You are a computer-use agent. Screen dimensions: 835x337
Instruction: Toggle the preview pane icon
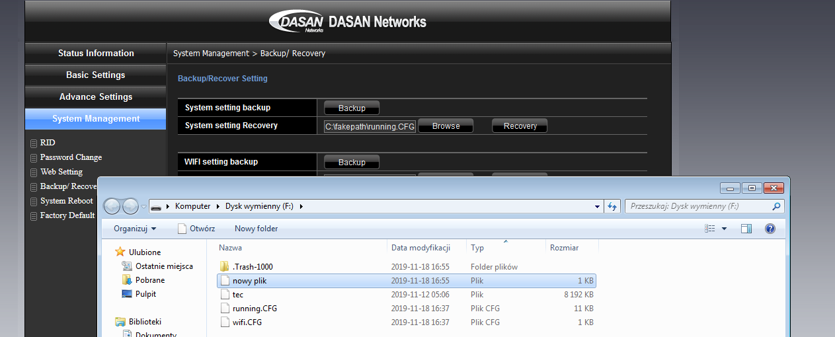tap(746, 229)
